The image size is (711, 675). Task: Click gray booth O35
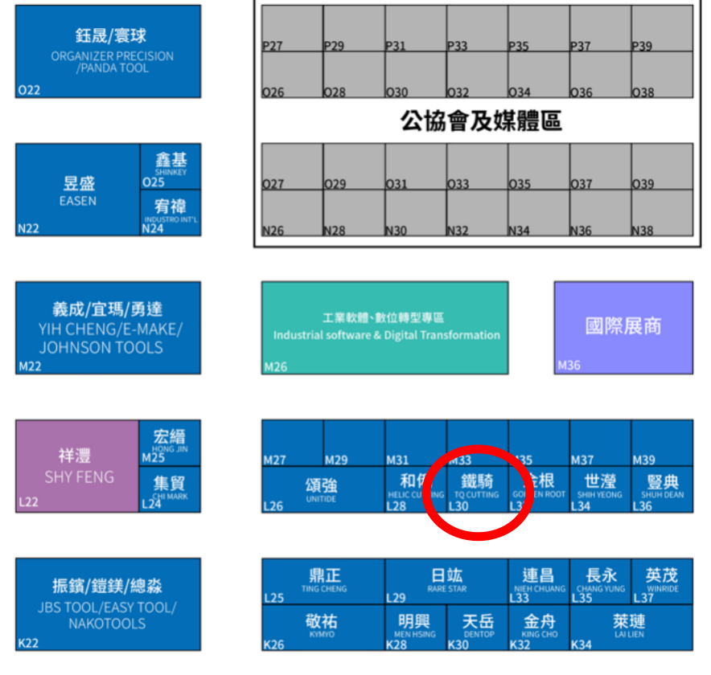click(539, 166)
